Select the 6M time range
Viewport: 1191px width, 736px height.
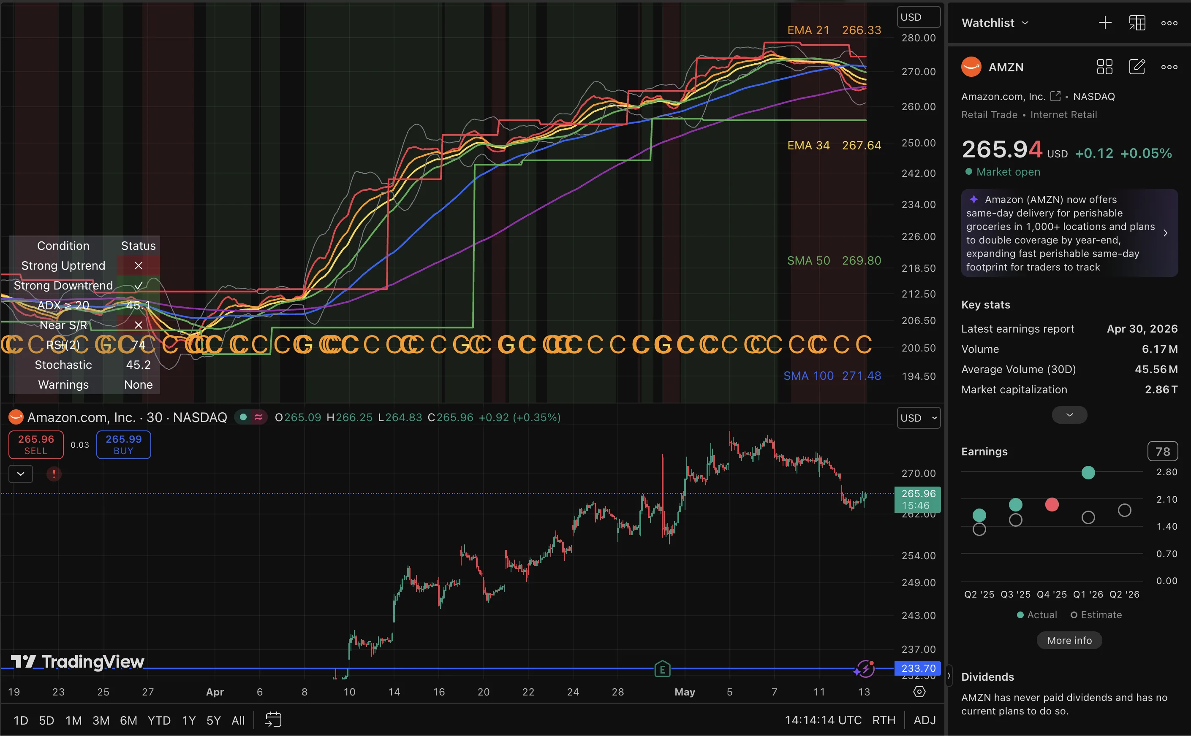128,720
